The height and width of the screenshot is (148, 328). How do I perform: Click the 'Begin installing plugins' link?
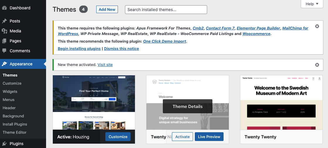(x=79, y=49)
